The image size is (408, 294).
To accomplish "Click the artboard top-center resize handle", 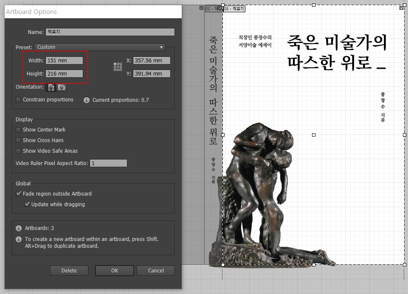I will (314, 5).
